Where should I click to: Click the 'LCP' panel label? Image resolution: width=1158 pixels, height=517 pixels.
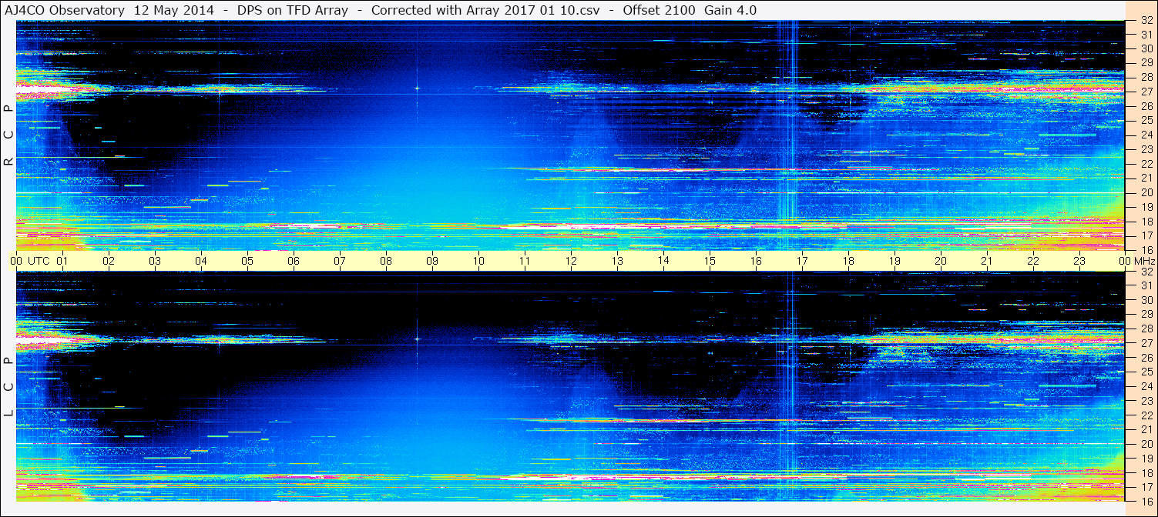[8, 388]
